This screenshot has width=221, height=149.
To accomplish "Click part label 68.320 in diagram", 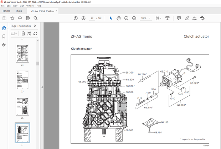I will pos(130,80).
